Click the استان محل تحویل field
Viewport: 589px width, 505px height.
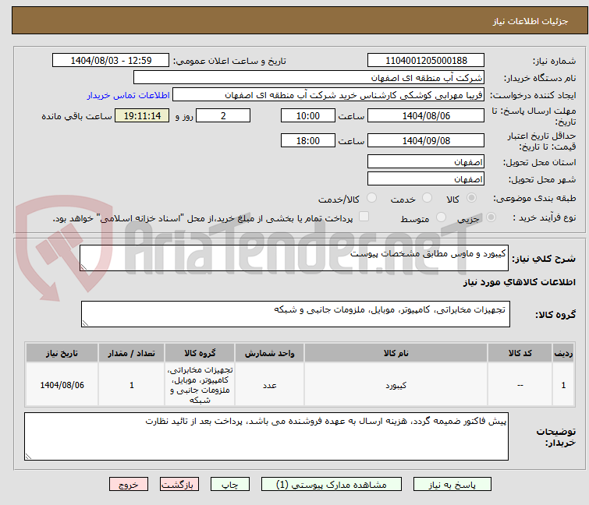(426, 161)
